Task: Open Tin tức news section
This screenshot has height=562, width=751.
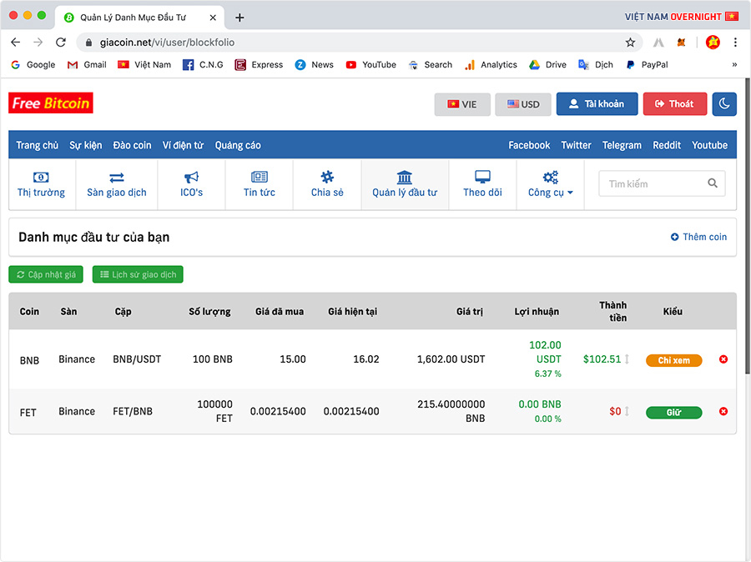Action: click(x=260, y=184)
